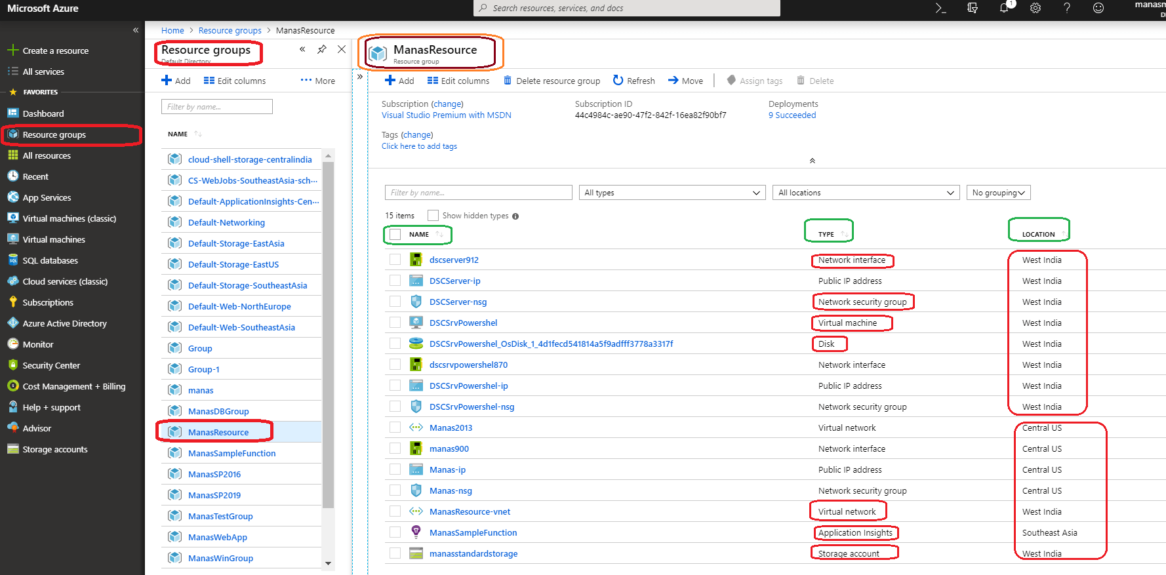Click the virtual machine icon beside DSCSrvPowershel
Image resolution: width=1166 pixels, height=575 pixels.
(x=416, y=322)
